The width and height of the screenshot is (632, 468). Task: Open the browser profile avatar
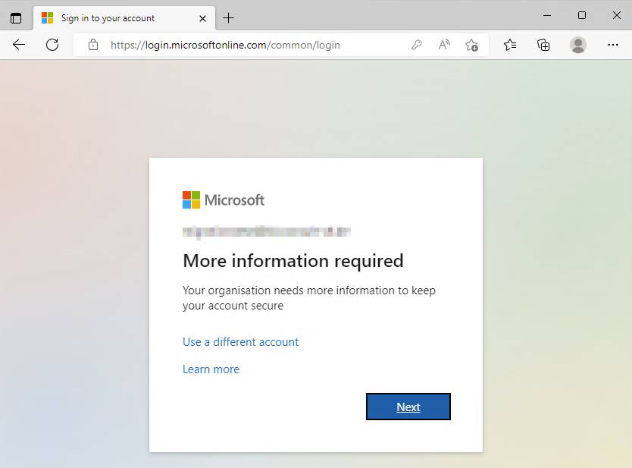(578, 45)
